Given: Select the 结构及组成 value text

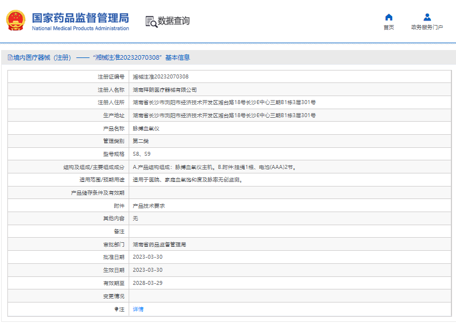Looking at the screenshot, I should tap(215, 167).
